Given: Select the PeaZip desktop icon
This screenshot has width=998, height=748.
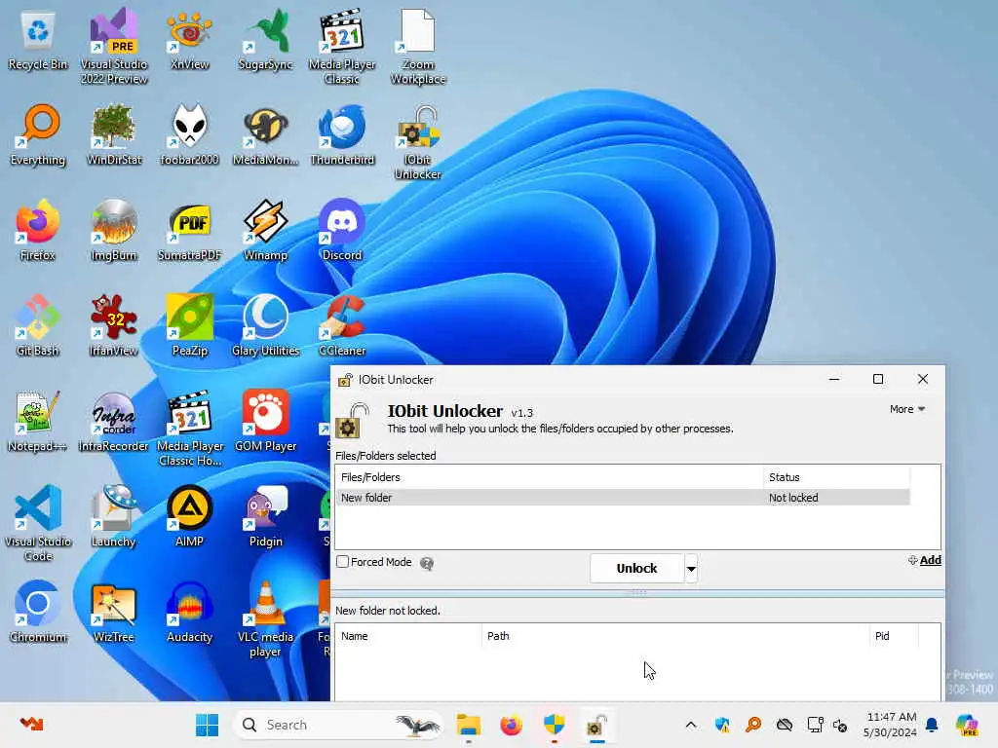Looking at the screenshot, I should (x=189, y=325).
